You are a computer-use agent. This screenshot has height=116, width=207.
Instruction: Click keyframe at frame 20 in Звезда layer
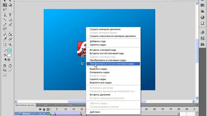(82, 114)
